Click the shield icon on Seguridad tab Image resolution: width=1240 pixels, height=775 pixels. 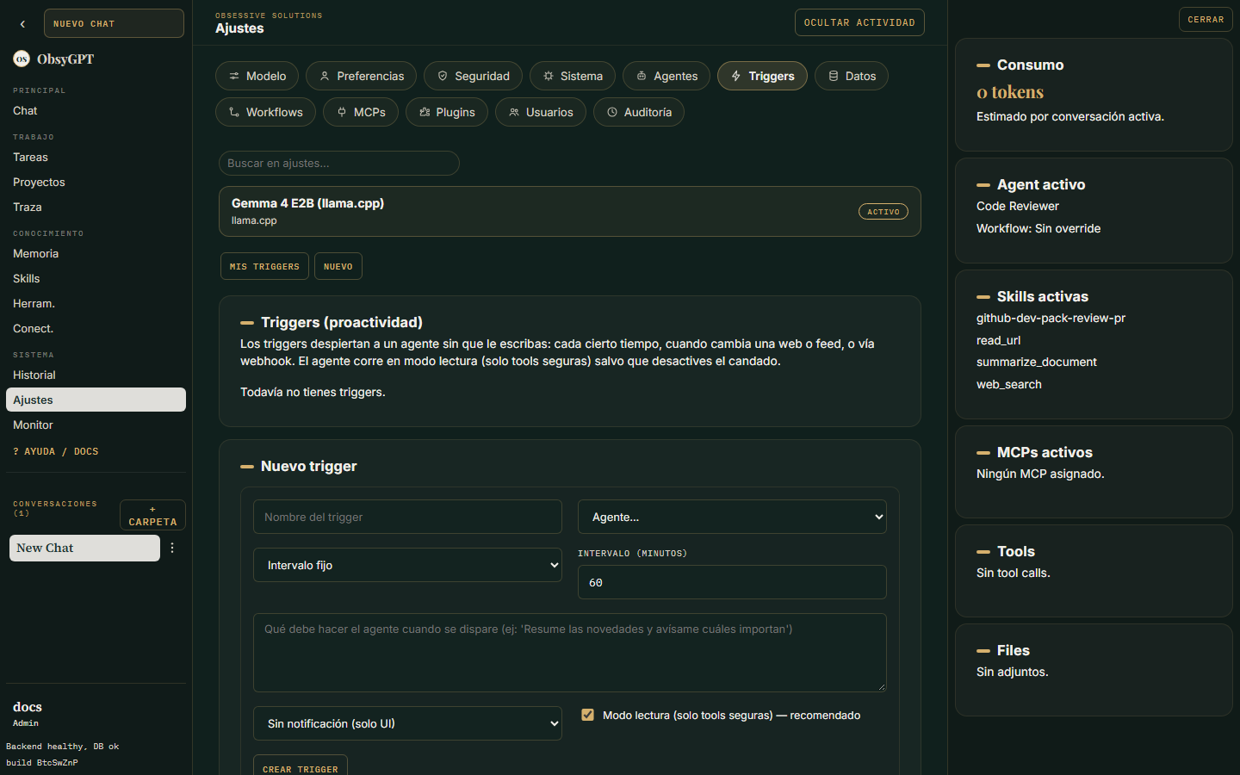point(443,76)
